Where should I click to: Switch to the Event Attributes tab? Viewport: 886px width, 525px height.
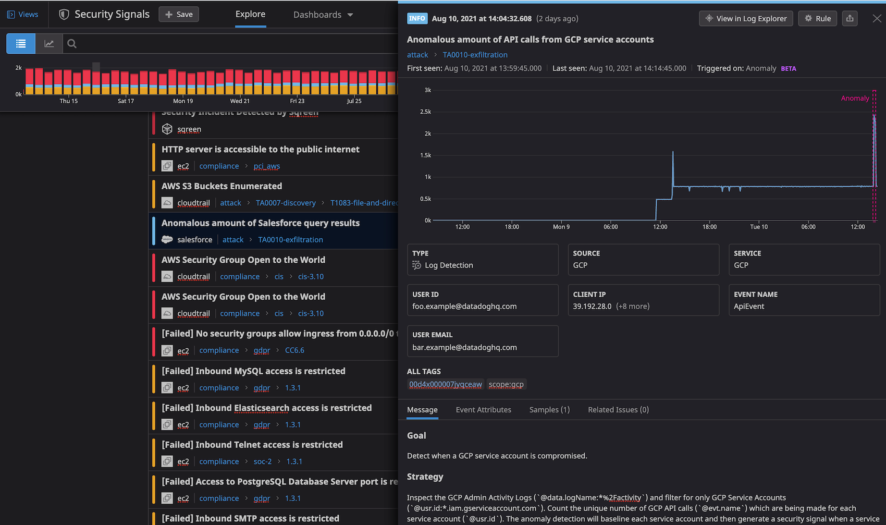coord(483,410)
